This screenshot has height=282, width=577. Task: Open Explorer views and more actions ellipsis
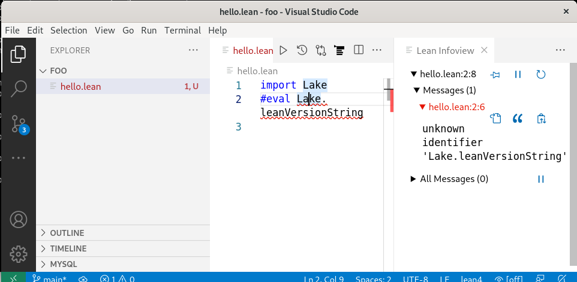click(x=193, y=50)
